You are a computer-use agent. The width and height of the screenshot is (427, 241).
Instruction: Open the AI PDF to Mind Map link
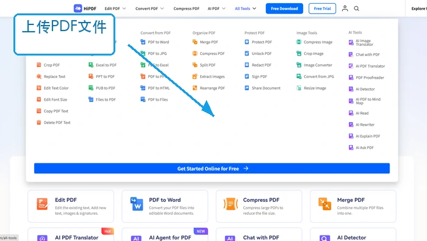(368, 101)
